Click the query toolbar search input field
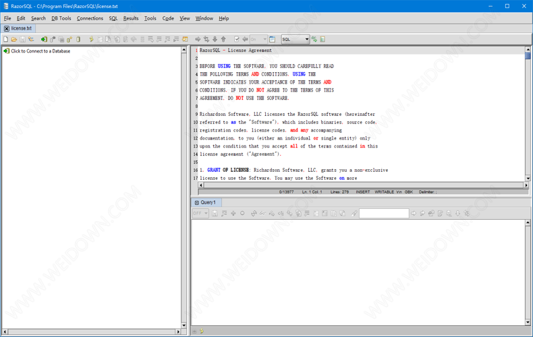Image resolution: width=533 pixels, height=337 pixels. (x=384, y=214)
